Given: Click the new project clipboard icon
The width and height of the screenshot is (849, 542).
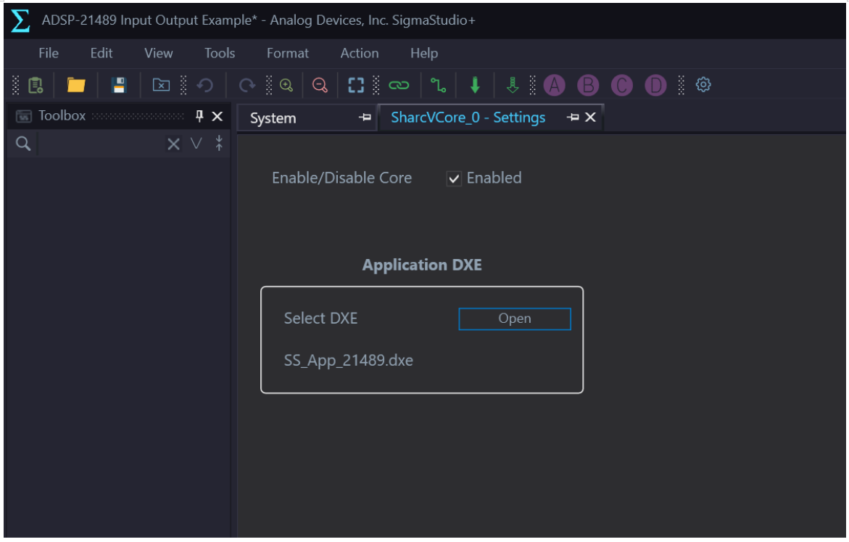Looking at the screenshot, I should [x=36, y=85].
